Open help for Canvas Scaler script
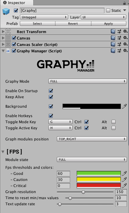The width and height of the screenshot is (129, 213). pyautogui.click(x=113, y=44)
